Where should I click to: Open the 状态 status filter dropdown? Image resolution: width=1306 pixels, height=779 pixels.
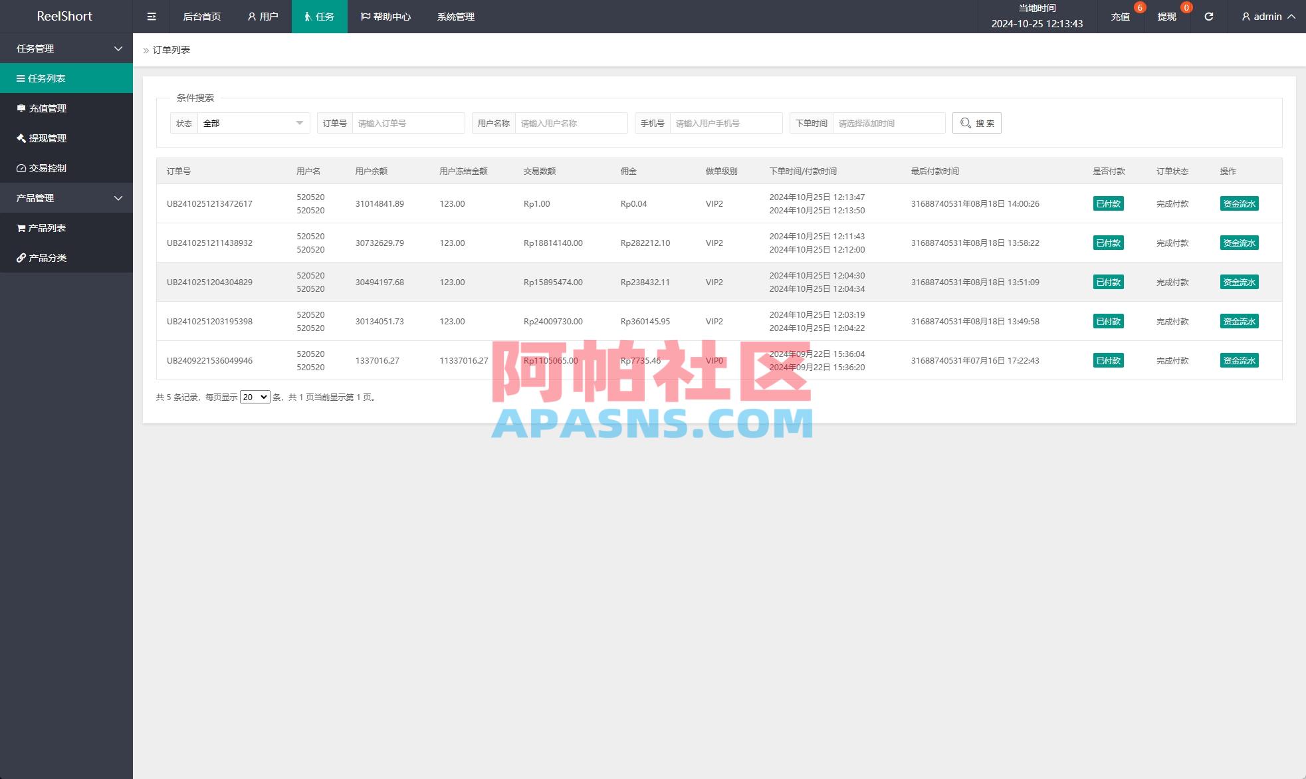pos(253,122)
